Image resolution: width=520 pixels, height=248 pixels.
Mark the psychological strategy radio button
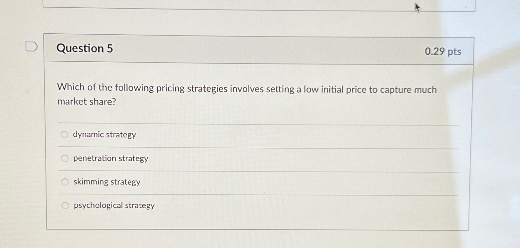(x=65, y=205)
